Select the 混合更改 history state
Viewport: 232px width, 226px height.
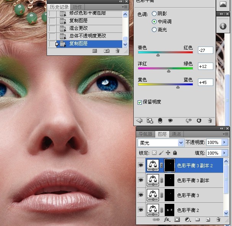point(89,28)
